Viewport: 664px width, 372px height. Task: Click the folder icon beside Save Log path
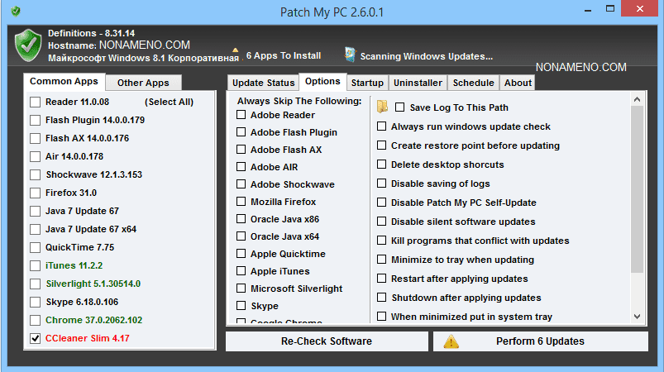coord(382,107)
